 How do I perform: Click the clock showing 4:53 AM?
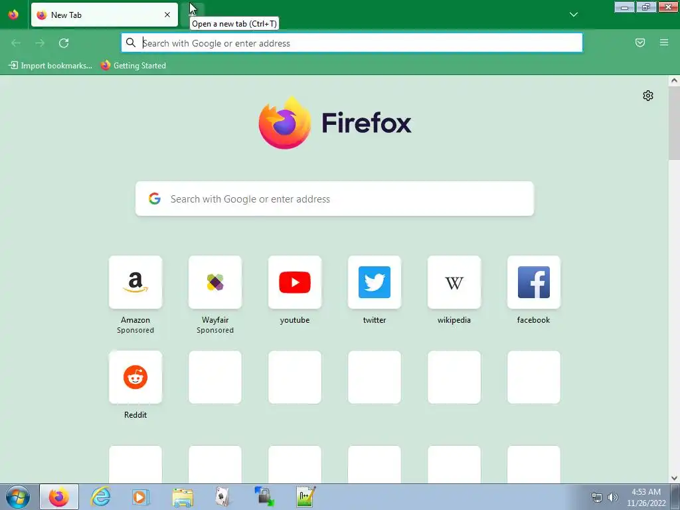click(645, 492)
